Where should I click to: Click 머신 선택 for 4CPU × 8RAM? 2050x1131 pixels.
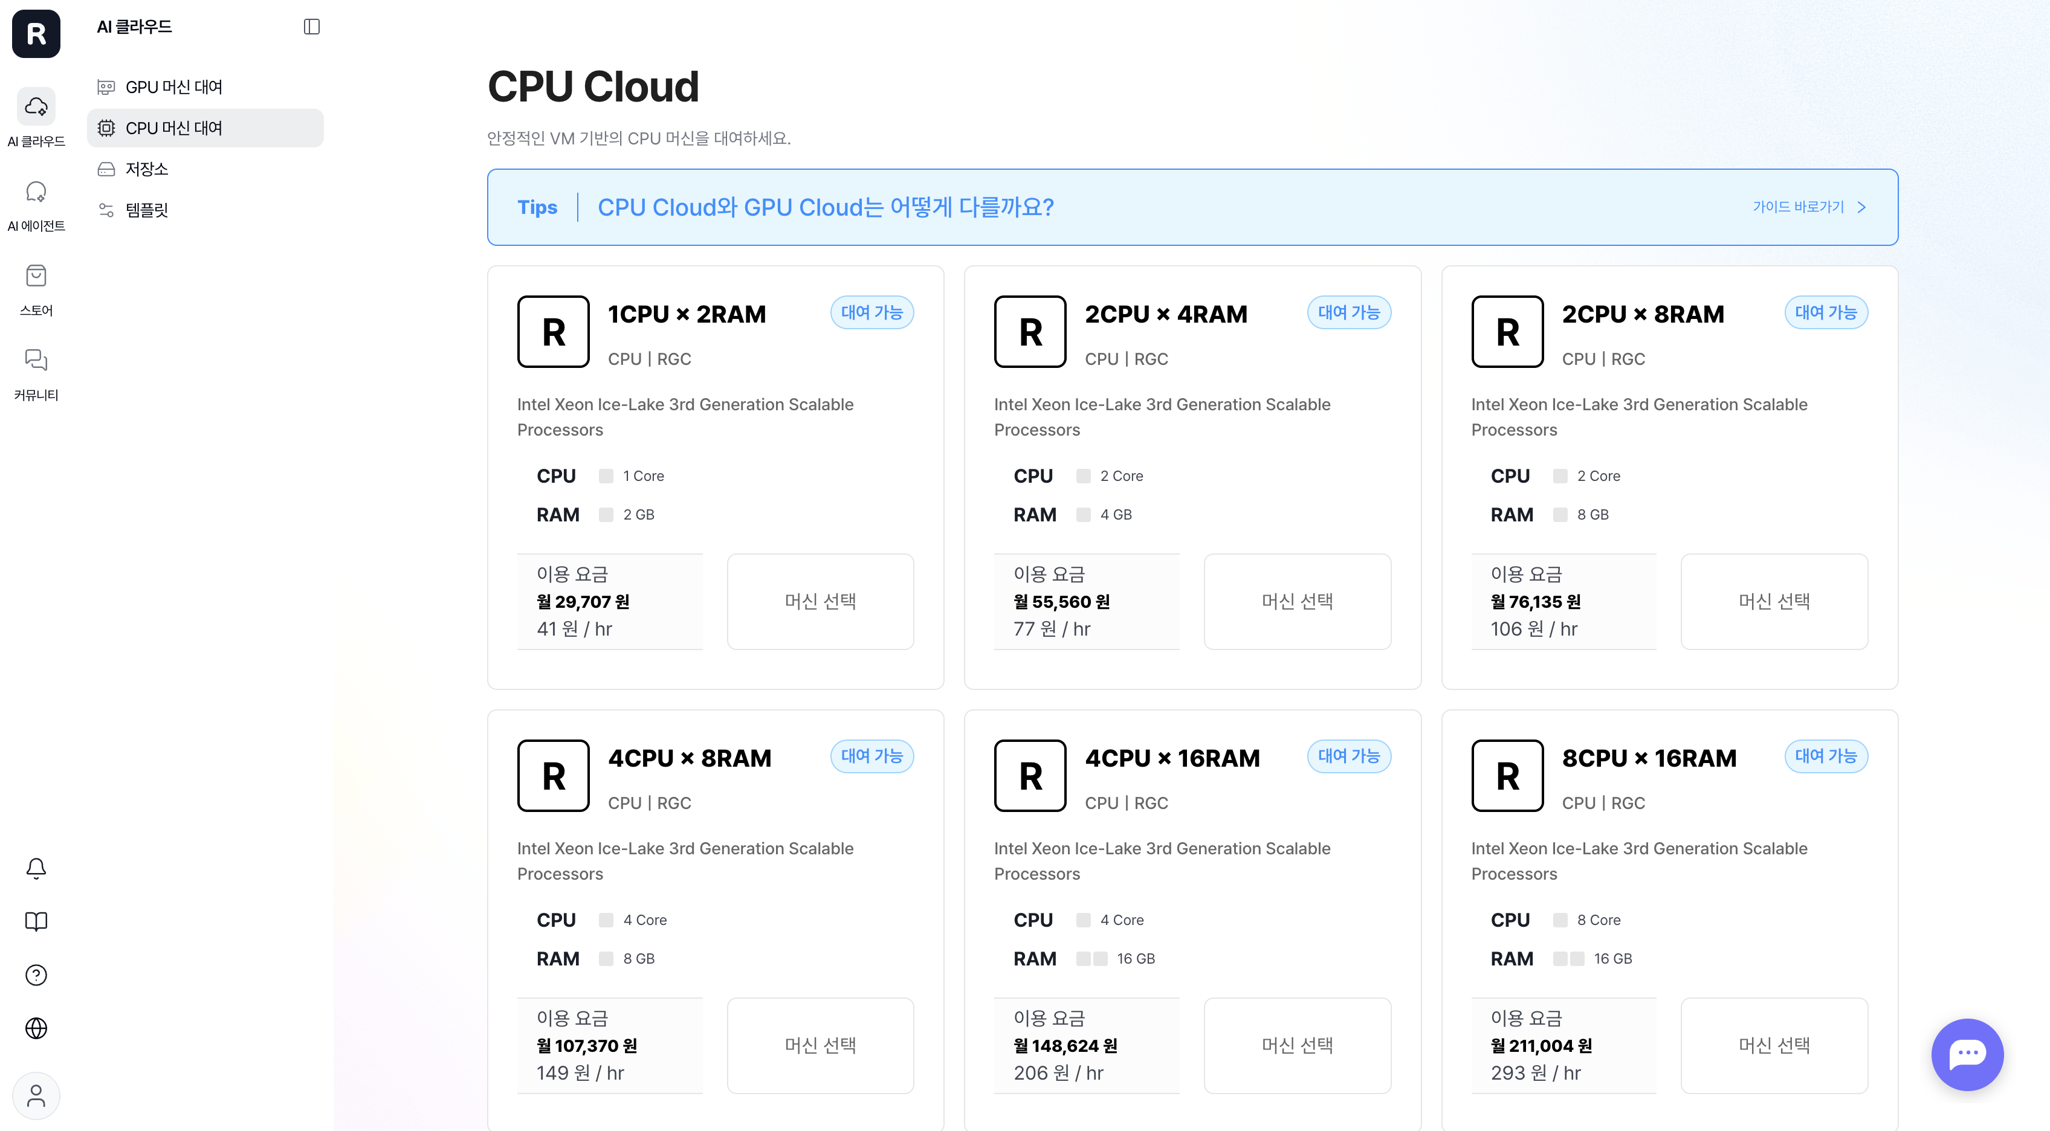point(820,1045)
